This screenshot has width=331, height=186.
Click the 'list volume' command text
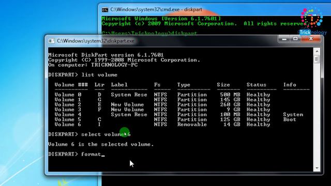pyautogui.click(x=99, y=75)
